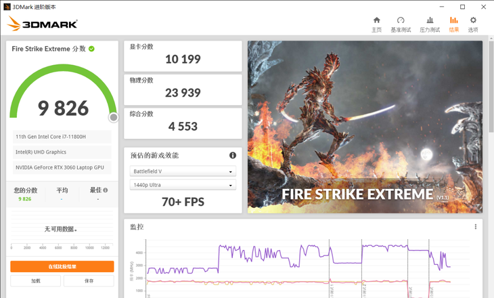Click the 3DMark title bar app icon
The width and height of the screenshot is (494, 298).
pos(7,7)
